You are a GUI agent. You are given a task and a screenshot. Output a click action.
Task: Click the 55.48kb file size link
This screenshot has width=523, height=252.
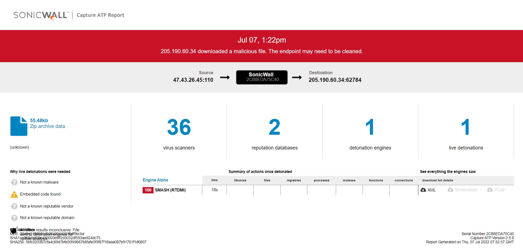pos(39,121)
